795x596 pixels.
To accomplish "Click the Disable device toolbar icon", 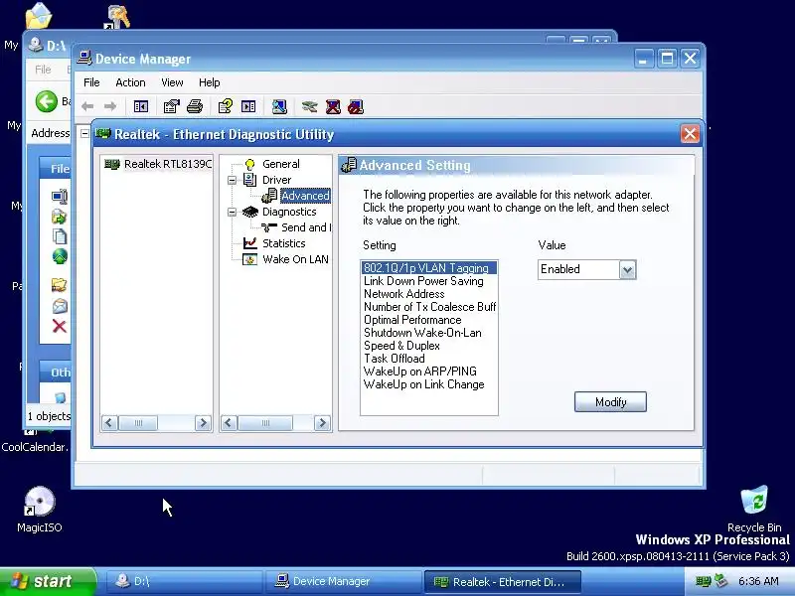I will [356, 106].
